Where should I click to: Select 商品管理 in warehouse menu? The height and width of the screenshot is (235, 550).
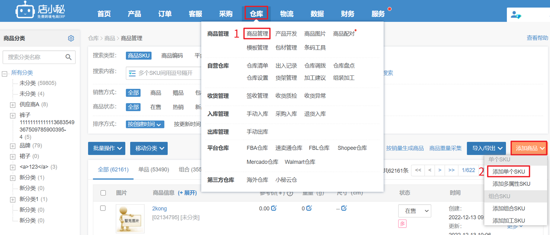click(257, 34)
